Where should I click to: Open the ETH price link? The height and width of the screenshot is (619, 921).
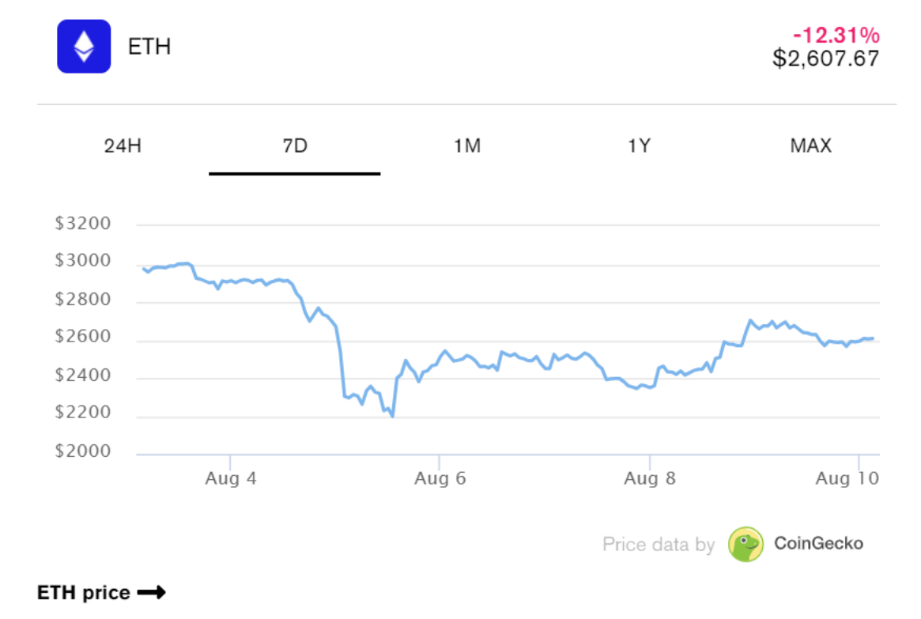pyautogui.click(x=84, y=593)
